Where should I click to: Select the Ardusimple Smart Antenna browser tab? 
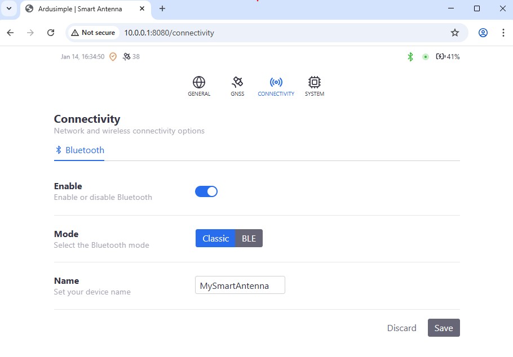pyautogui.click(x=79, y=8)
